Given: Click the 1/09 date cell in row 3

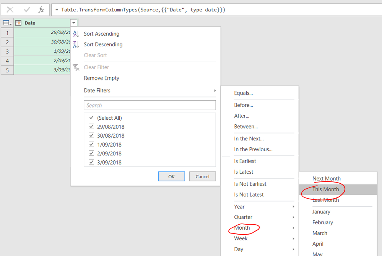Looking at the screenshot, I should point(42,51).
